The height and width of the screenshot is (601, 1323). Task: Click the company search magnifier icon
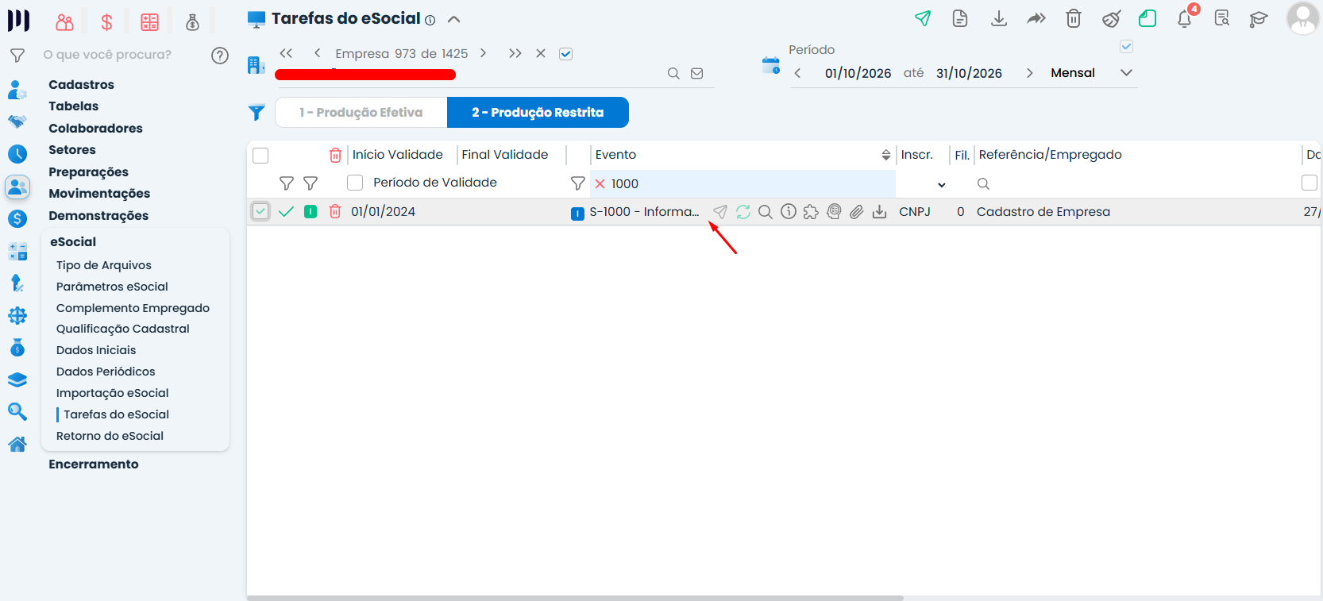click(x=673, y=74)
